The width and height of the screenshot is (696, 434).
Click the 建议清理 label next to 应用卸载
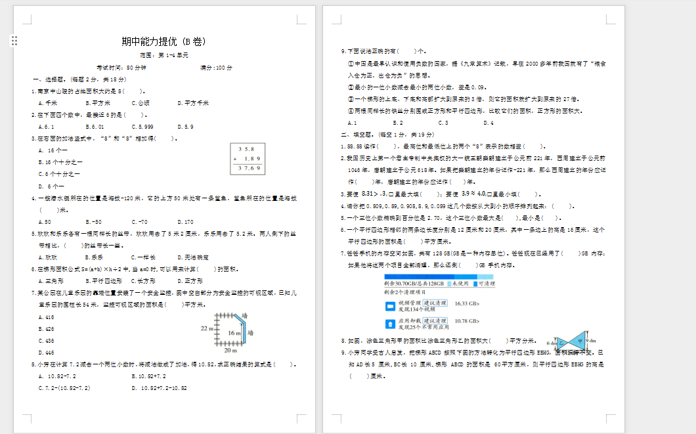(x=434, y=320)
